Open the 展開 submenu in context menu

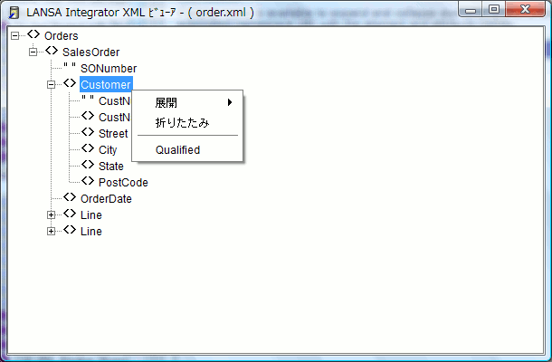(187, 102)
